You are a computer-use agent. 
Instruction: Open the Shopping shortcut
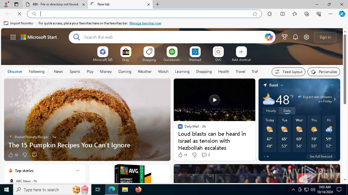(149, 54)
